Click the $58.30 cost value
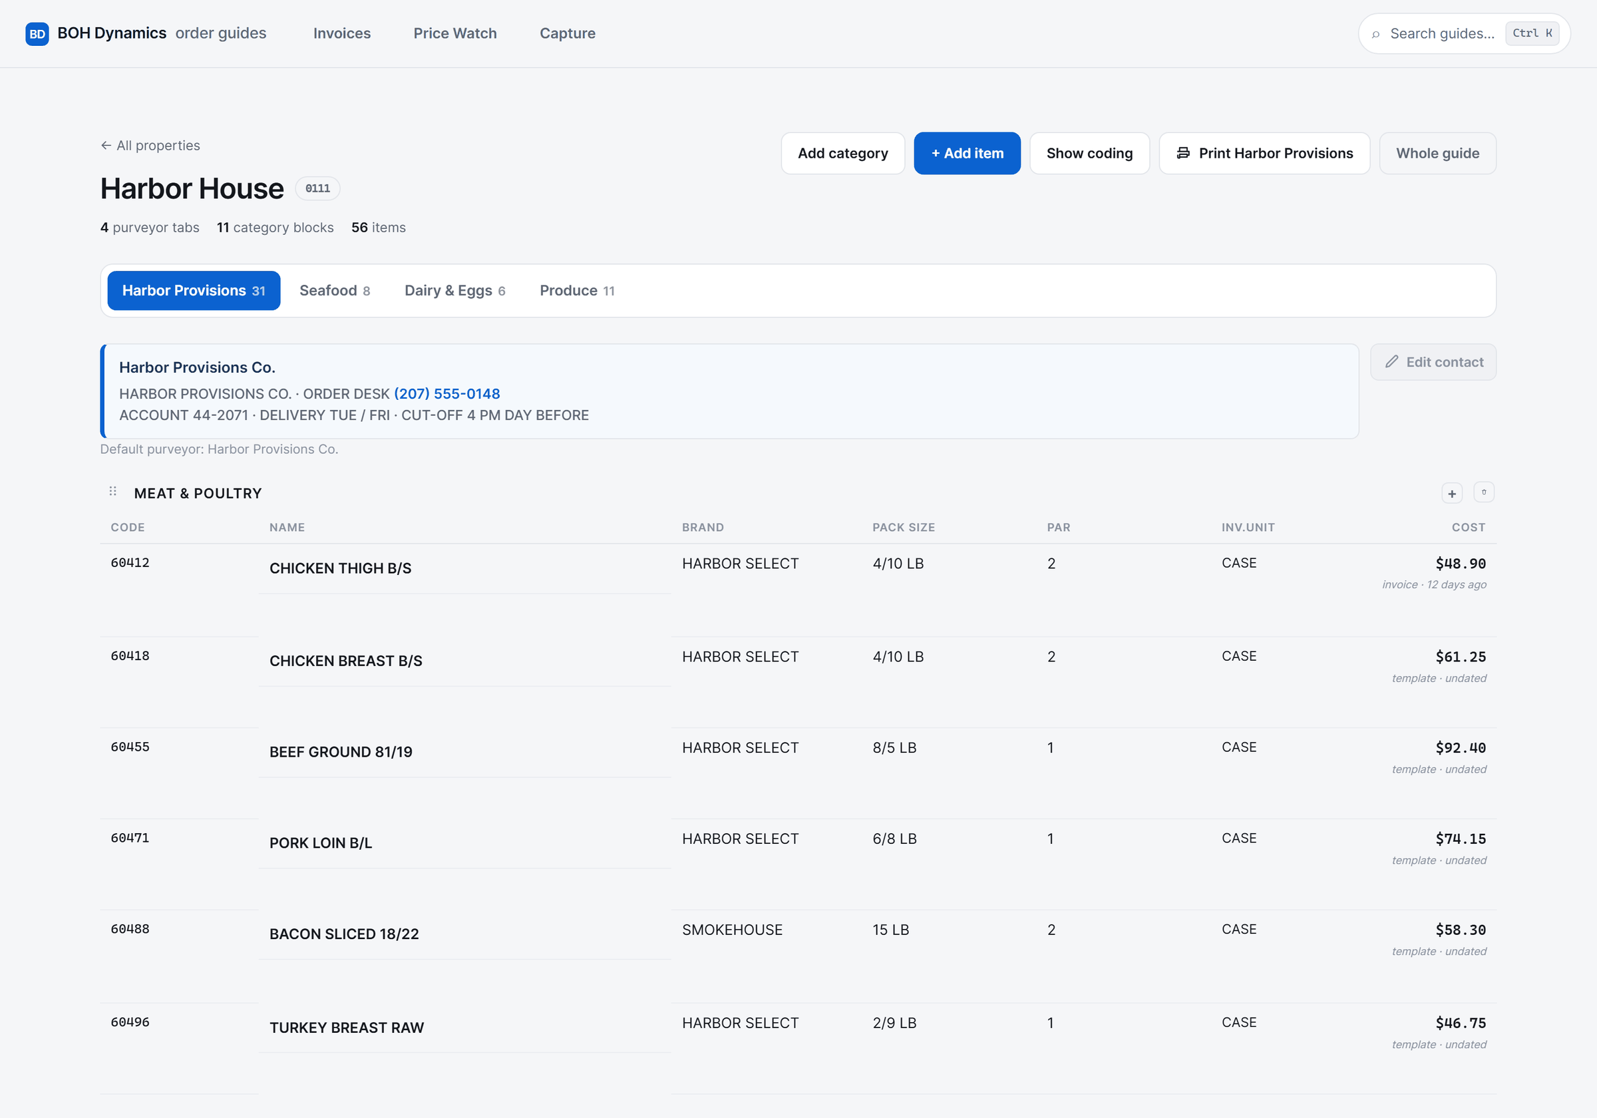The height and width of the screenshot is (1118, 1597). [x=1461, y=930]
